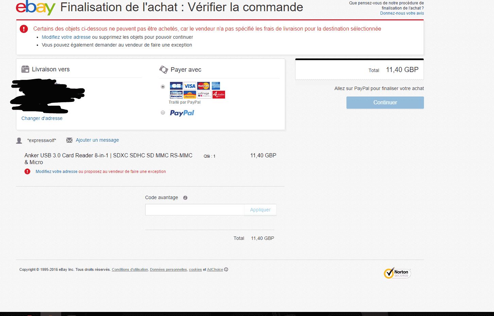Click the red error icon under the Anker item
The image size is (494, 316).
(27, 172)
